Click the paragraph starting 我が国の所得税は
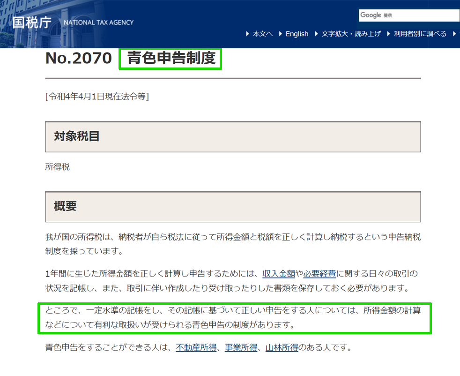460x376 pixels. point(233,244)
